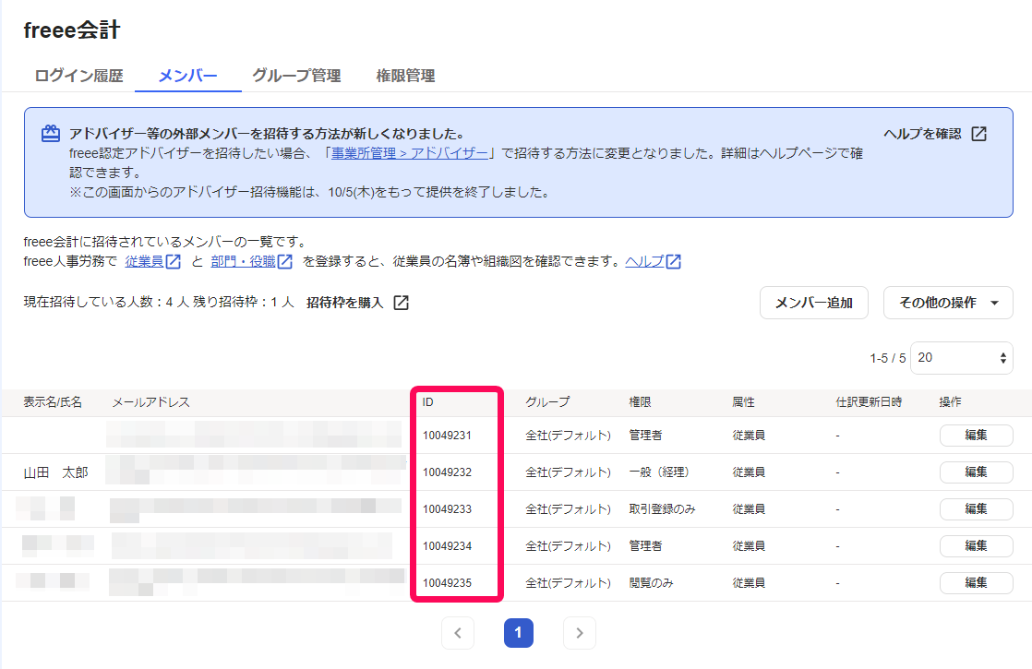Click 招待枠を購入 link
The image size is (1032, 669).
point(345,303)
